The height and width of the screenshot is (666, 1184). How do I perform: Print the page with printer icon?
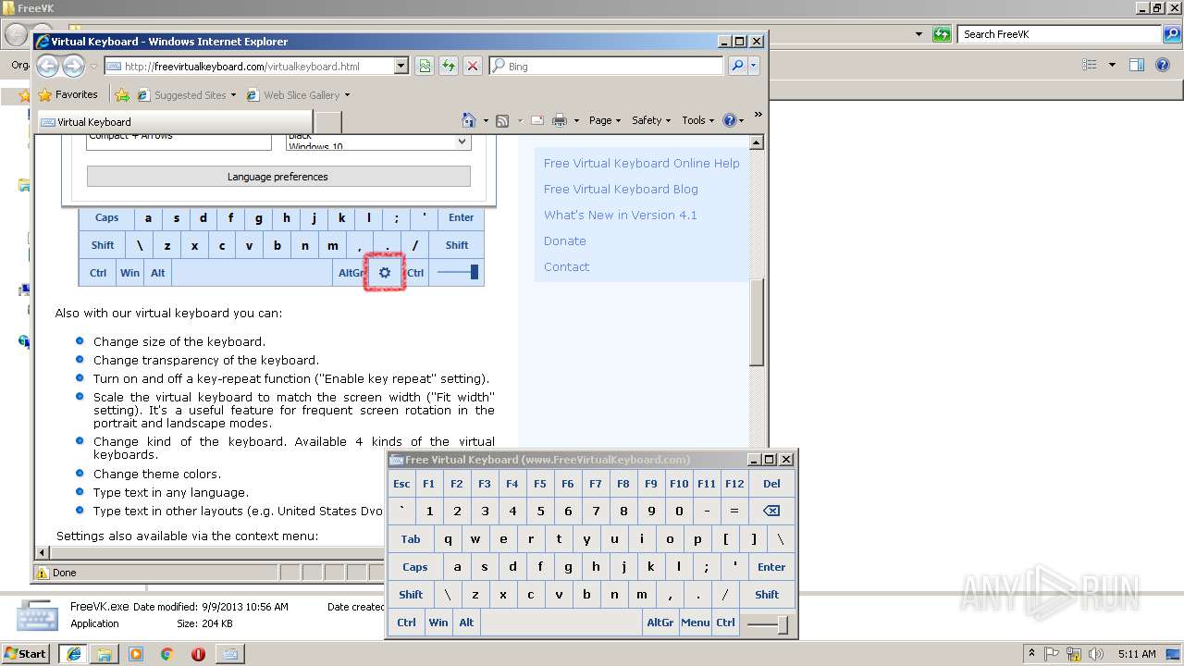[560, 120]
